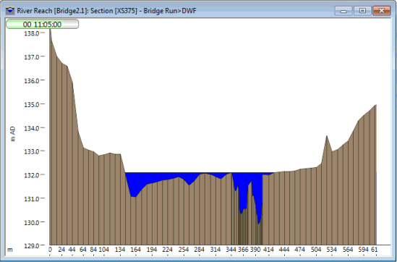Viewport: 397px width, 262px height.
Task: Click the deepest channel point near chainage 390
Action: coord(258,224)
